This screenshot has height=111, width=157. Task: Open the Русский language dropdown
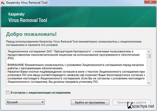[x=25, y=102]
